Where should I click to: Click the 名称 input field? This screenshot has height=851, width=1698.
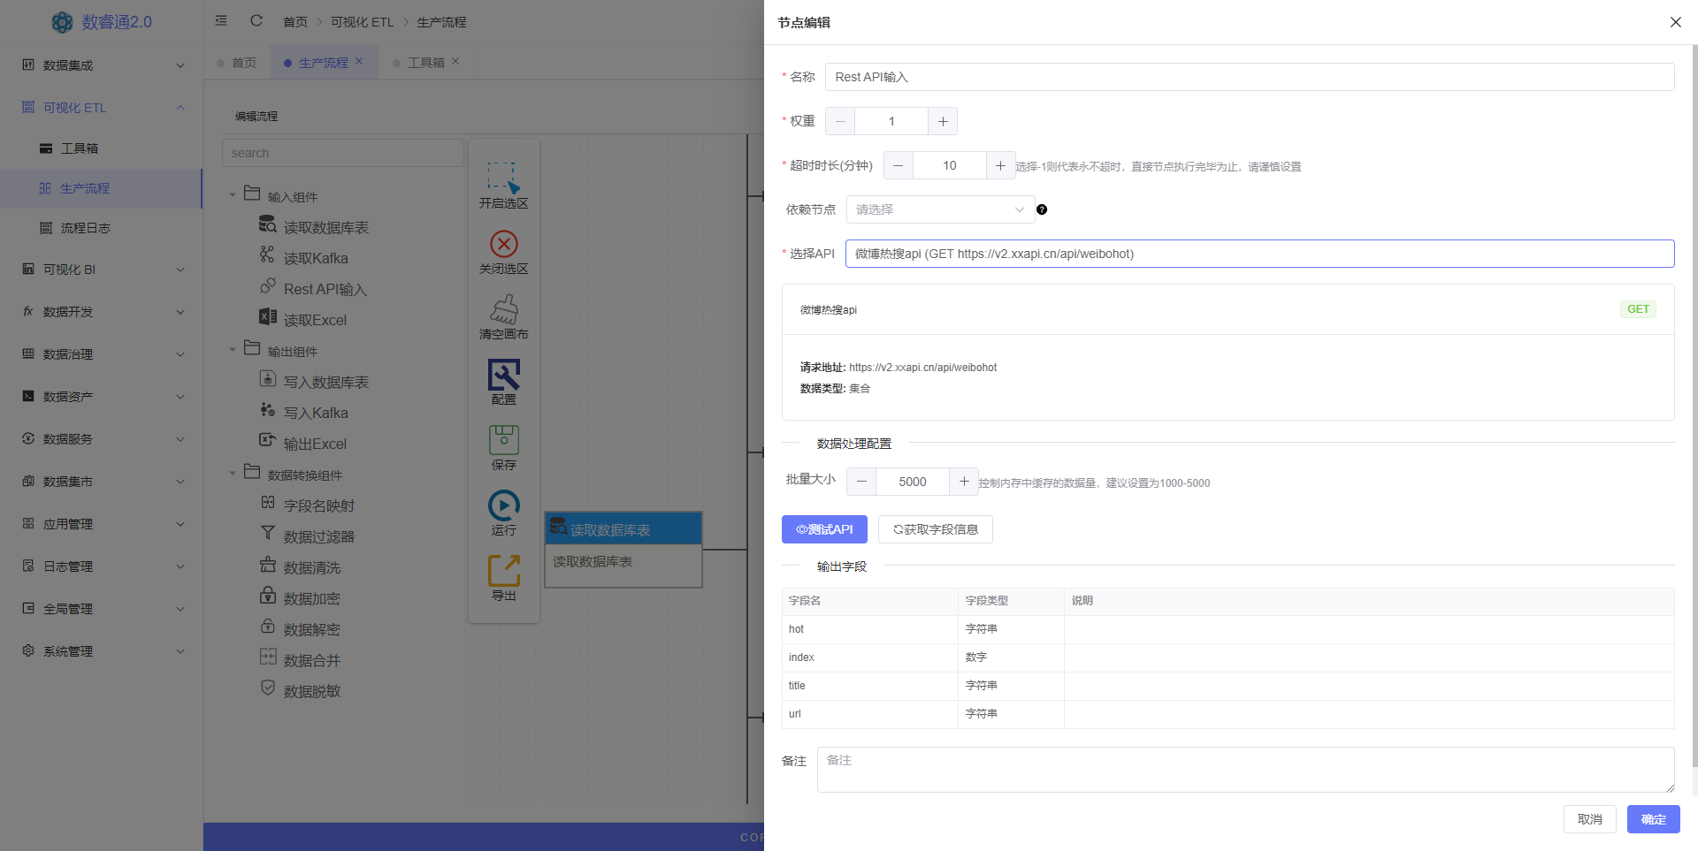(1250, 77)
